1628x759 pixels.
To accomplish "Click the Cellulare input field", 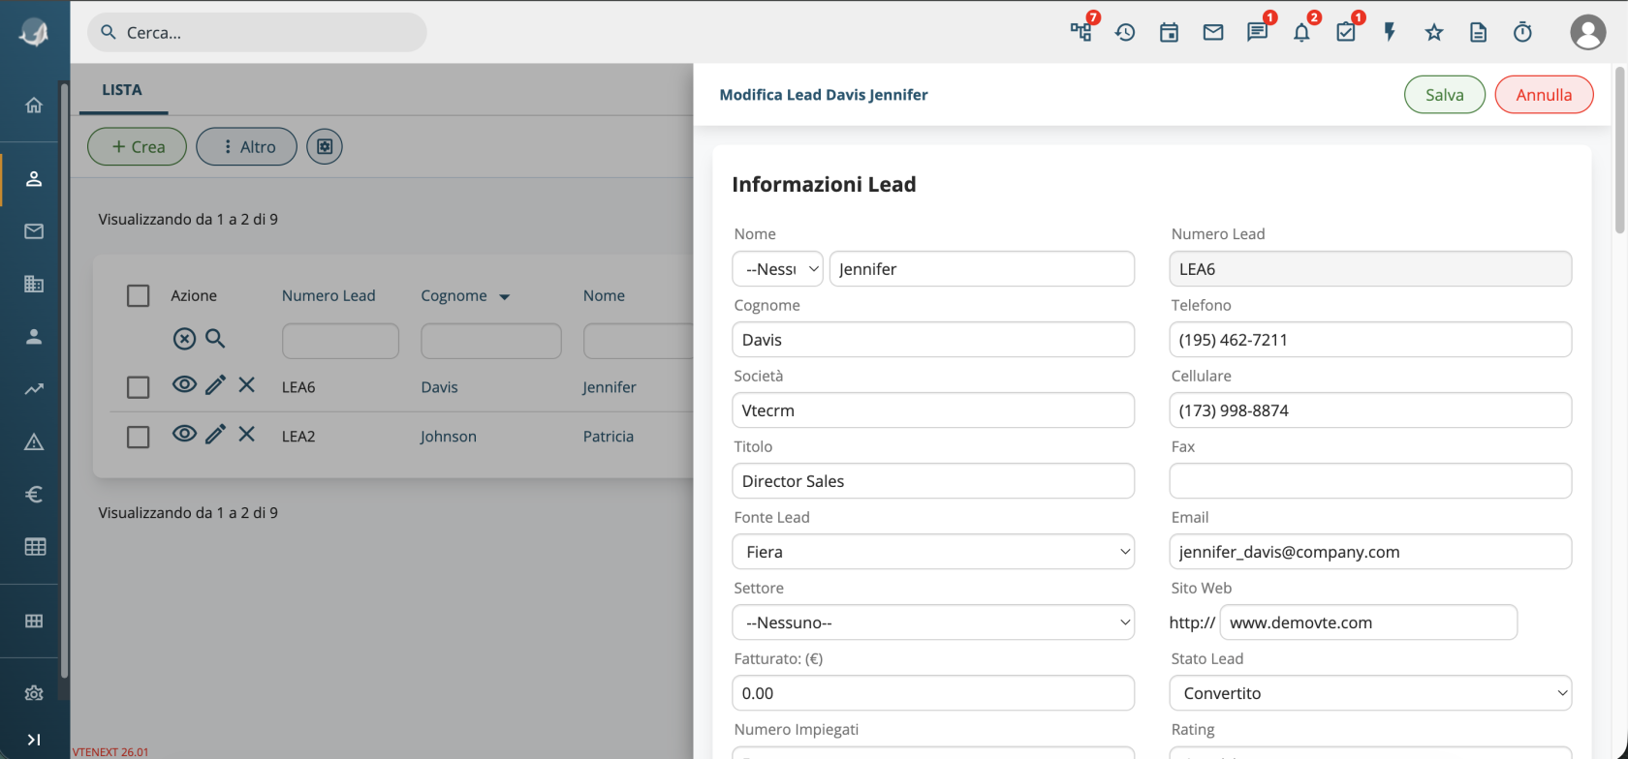I will [x=1370, y=410].
